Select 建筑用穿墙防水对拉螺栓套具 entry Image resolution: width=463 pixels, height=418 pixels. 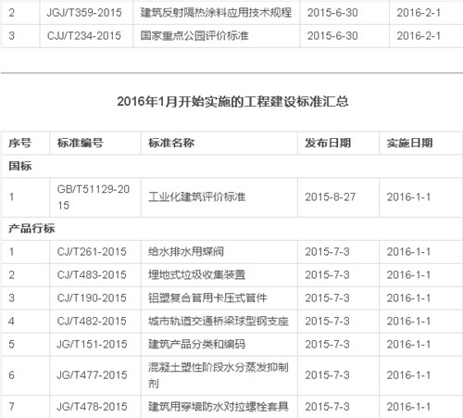coord(219,407)
